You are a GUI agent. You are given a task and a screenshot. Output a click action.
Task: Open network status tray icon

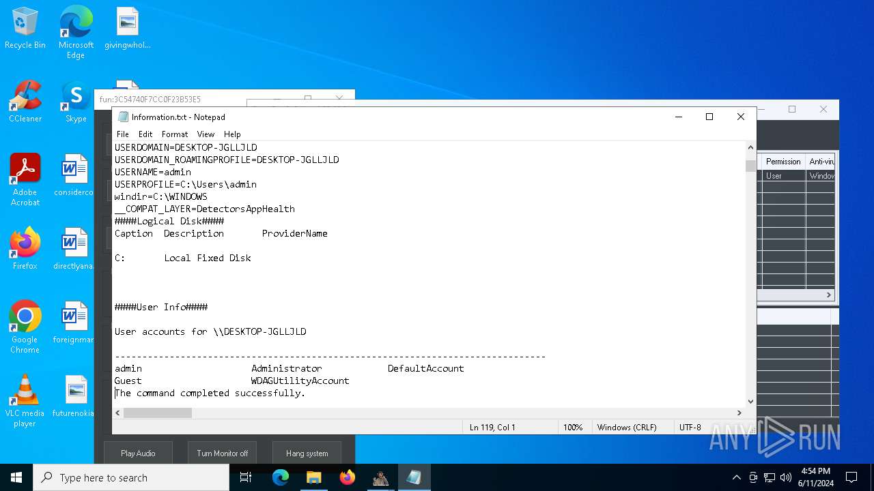click(x=770, y=477)
